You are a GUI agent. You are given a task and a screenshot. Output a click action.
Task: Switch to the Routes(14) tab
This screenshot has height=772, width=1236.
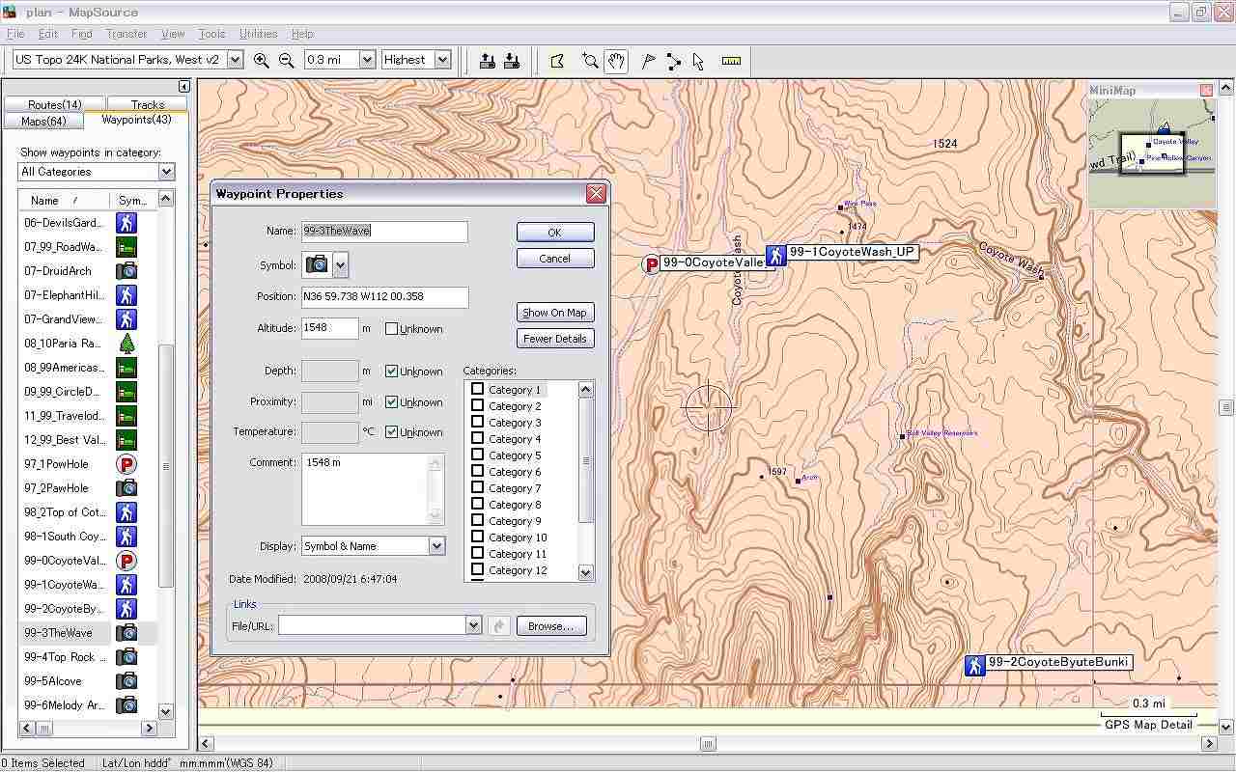click(x=54, y=104)
